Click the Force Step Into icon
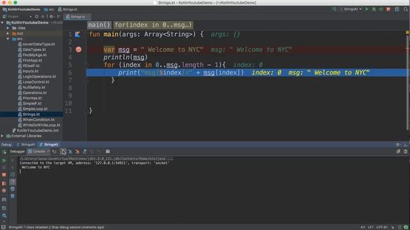 pyautogui.click(x=78, y=151)
